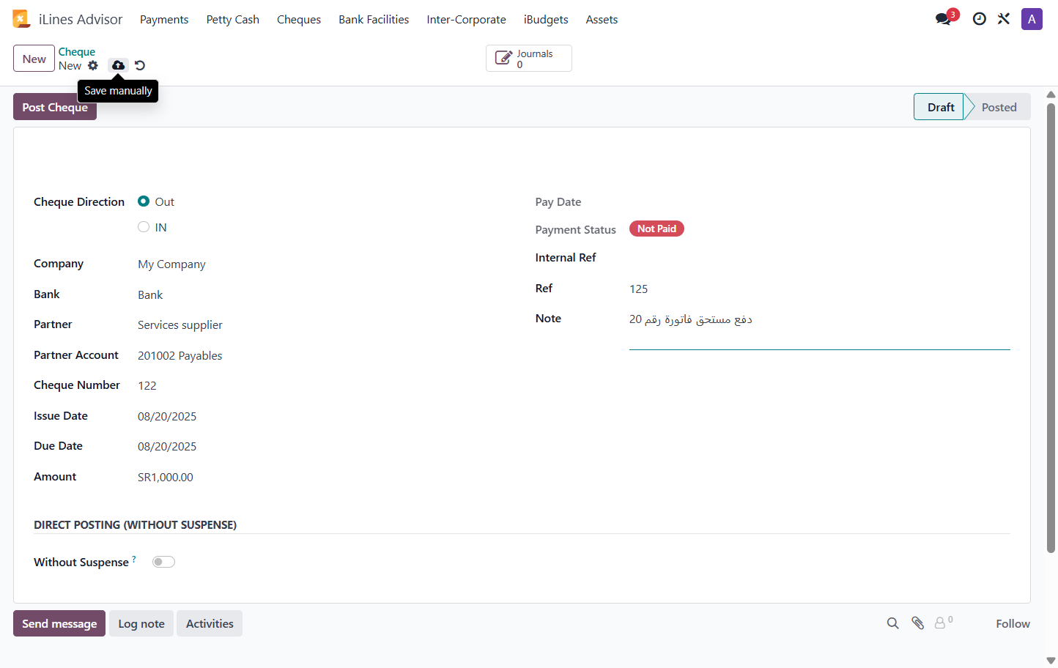Open the iBudgets menu
This screenshot has width=1058, height=668.
[546, 20]
